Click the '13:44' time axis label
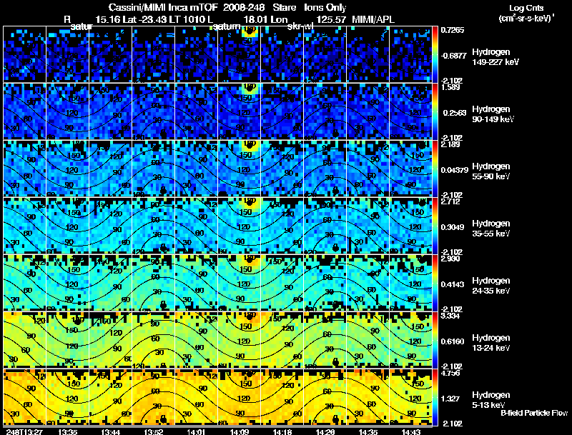 coord(111,431)
